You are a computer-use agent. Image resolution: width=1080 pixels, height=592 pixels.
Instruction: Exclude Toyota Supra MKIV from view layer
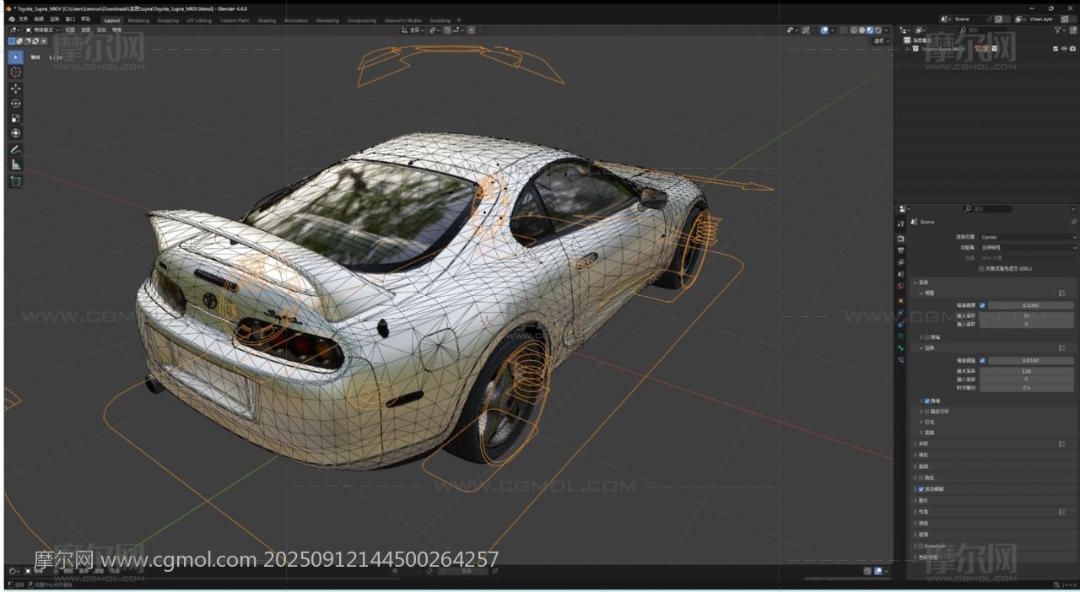point(1056,48)
